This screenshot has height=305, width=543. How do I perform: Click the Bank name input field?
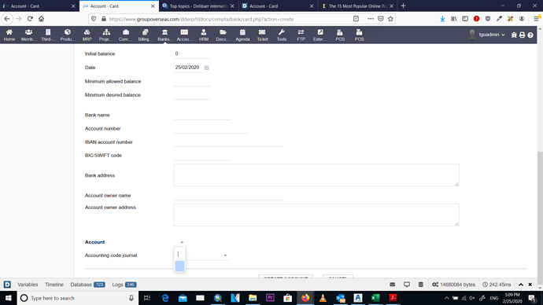tap(202, 115)
